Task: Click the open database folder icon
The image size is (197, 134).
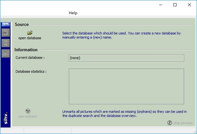Action: pos(30,33)
